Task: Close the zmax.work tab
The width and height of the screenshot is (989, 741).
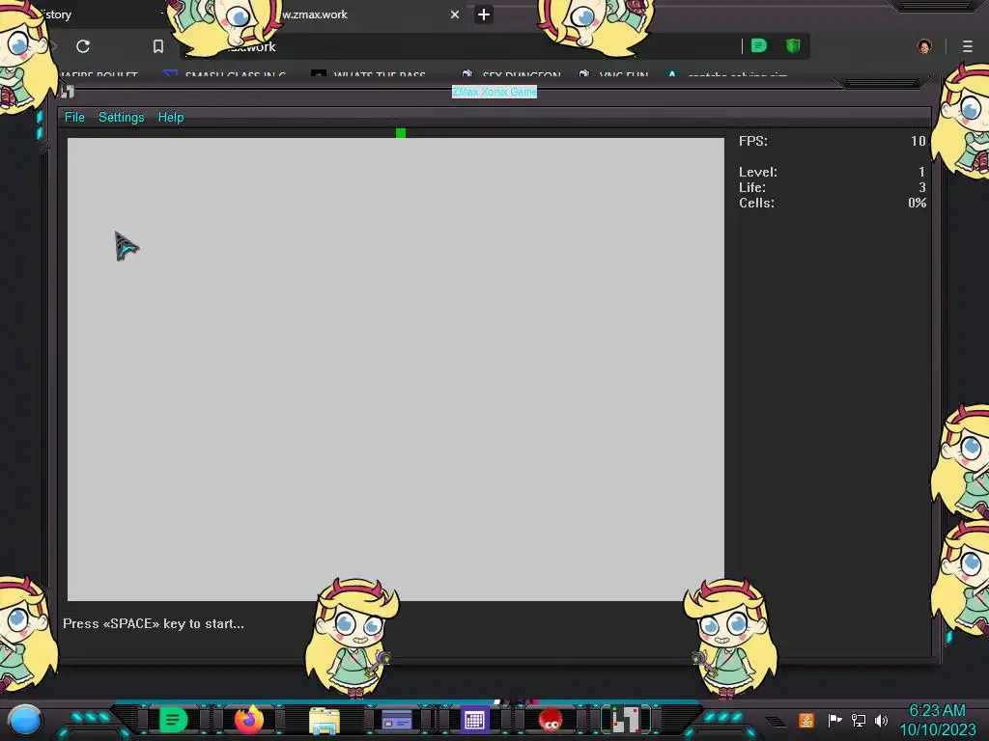Action: point(455,14)
